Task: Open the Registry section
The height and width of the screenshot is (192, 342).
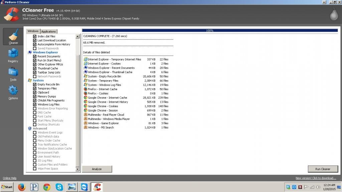Action: [13, 55]
